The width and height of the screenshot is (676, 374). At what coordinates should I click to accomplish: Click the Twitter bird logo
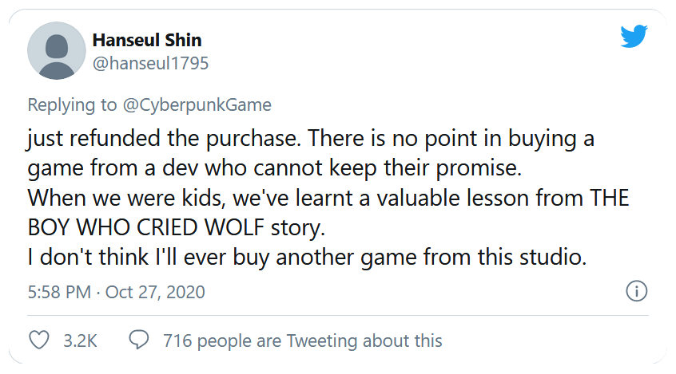[634, 37]
